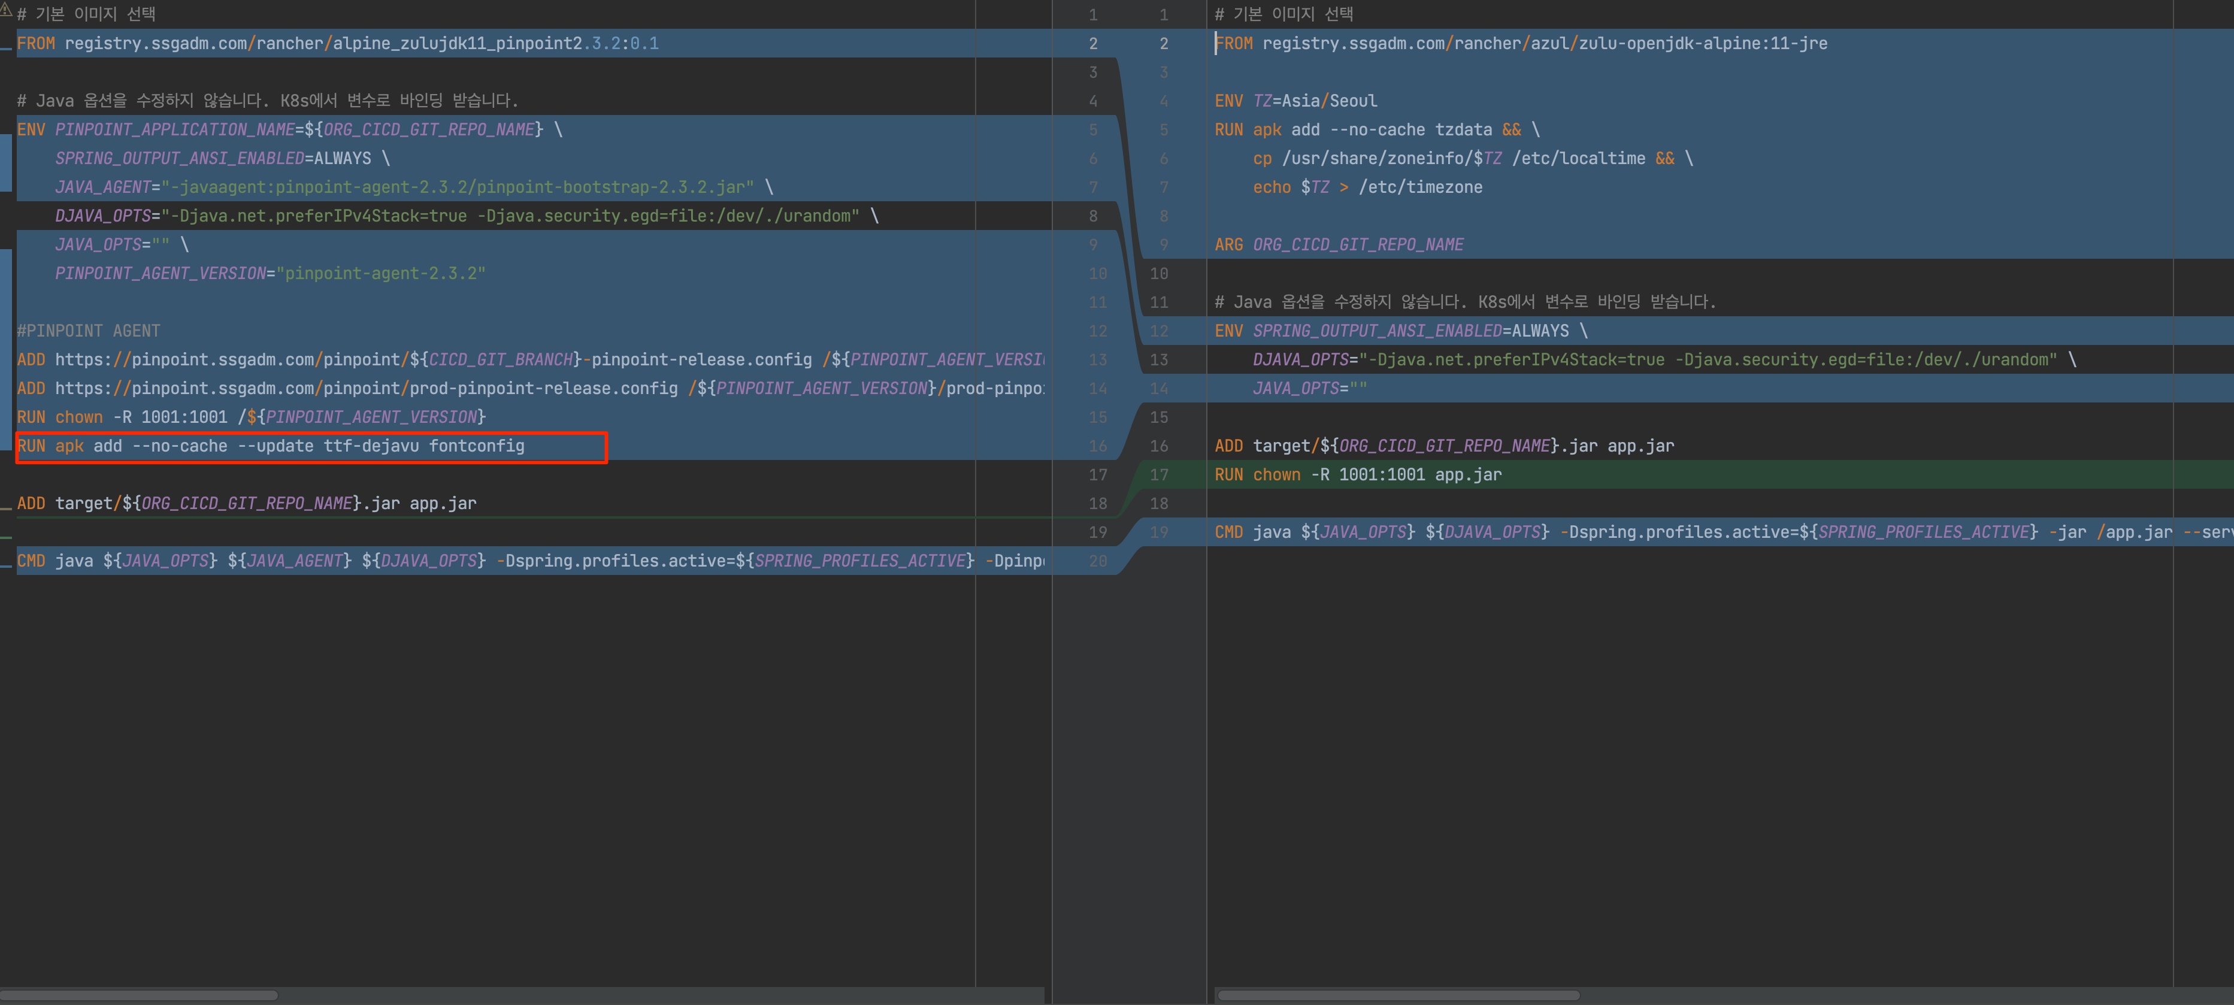Image resolution: width=2234 pixels, height=1005 pixels.
Task: Click the '#PINPOINT AGENT' comment line
Action: (x=89, y=331)
